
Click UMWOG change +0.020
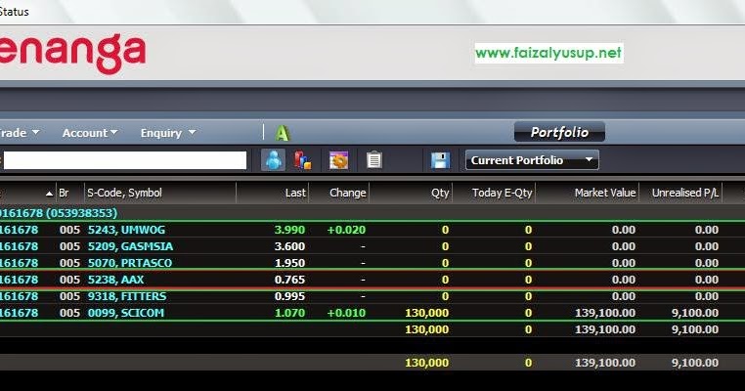click(346, 230)
